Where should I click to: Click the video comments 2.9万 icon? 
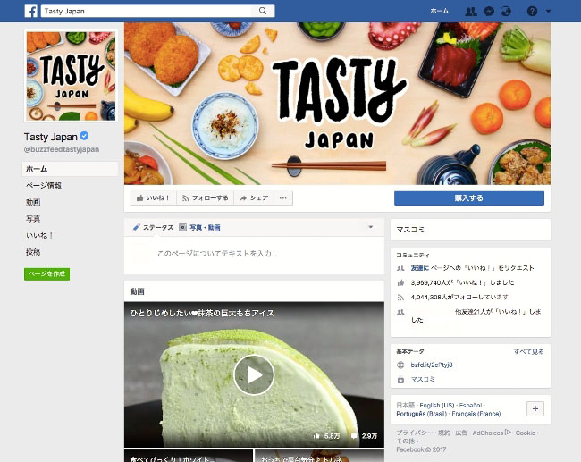(354, 436)
